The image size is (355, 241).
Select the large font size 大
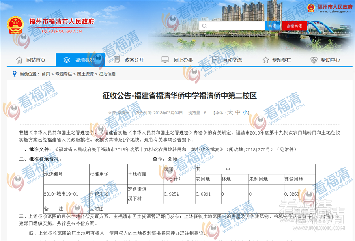[x=230, y=112]
